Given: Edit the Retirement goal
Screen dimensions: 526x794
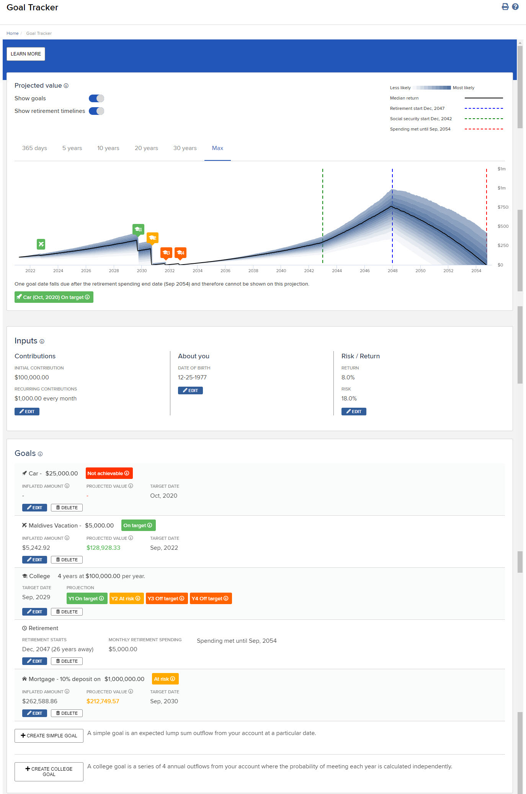Looking at the screenshot, I should click(34, 661).
